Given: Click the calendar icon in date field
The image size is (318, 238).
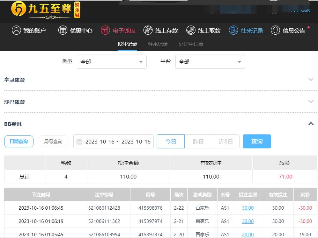Looking at the screenshot, I should [80, 142].
